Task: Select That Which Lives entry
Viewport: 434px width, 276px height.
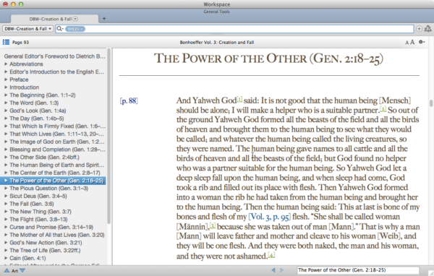Action: pyautogui.click(x=56, y=134)
